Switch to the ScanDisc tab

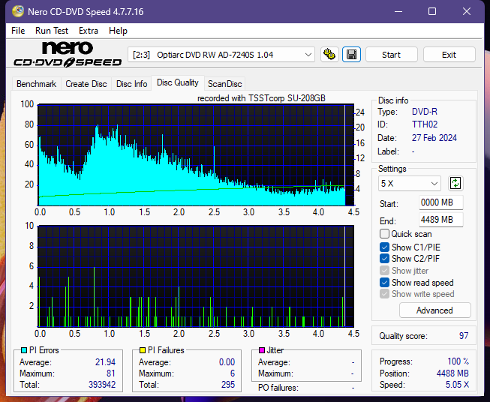point(224,84)
